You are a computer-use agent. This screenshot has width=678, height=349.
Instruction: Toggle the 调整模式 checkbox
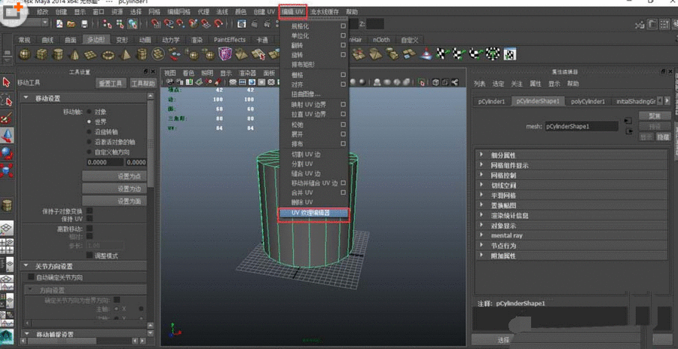pos(90,256)
